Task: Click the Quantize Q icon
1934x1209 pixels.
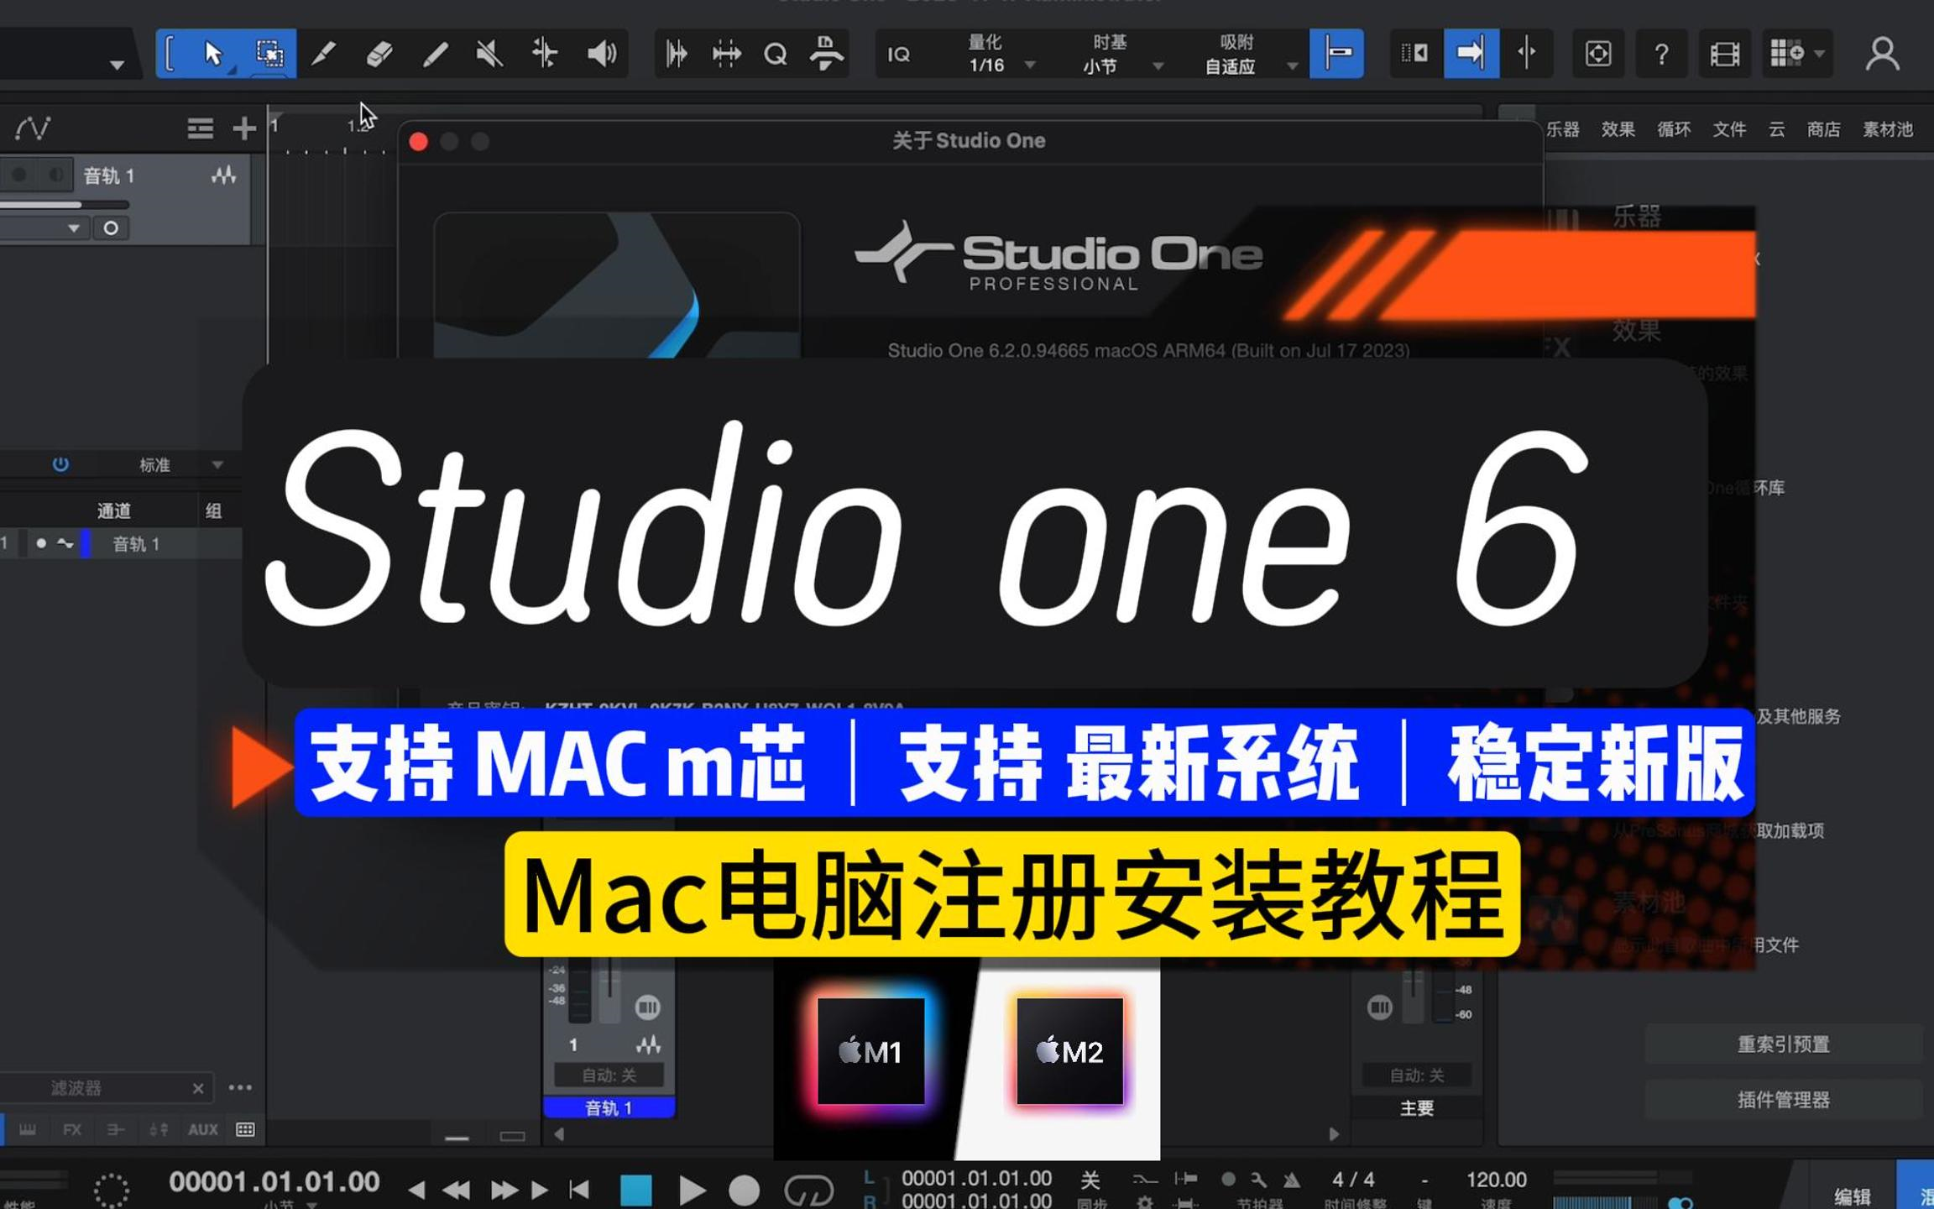Action: tap(776, 54)
